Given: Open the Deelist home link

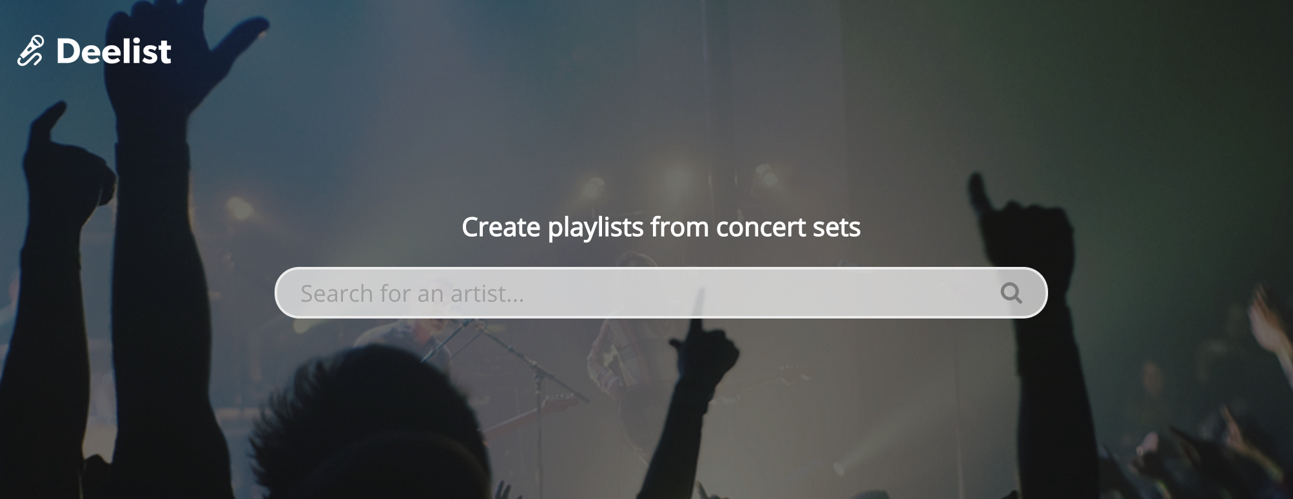Looking at the screenshot, I should coord(94,51).
